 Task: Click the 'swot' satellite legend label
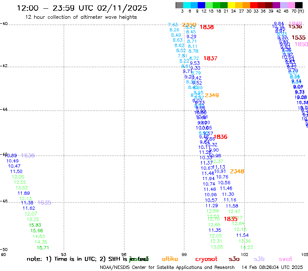(286, 259)
